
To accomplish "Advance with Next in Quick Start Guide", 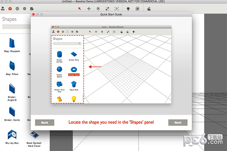I will [x=178, y=123].
